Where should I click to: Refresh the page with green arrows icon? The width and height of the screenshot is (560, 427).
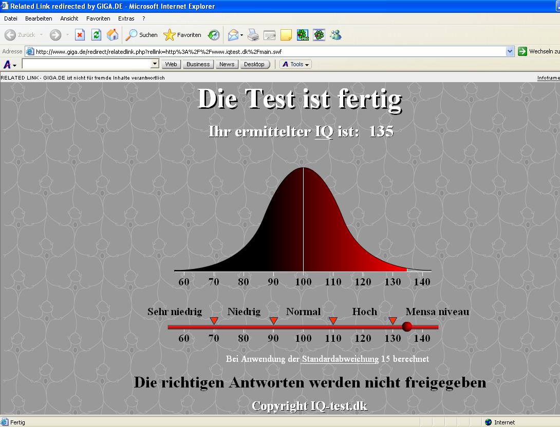[96, 35]
